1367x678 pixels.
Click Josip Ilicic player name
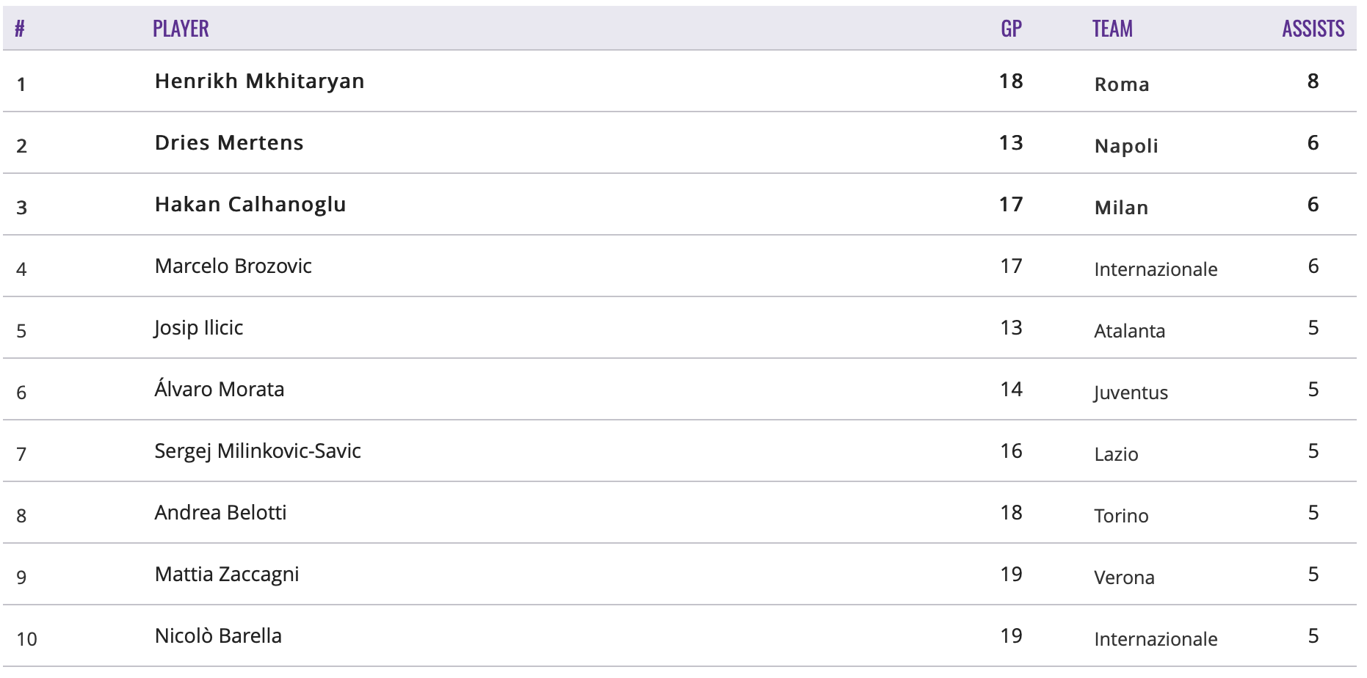[x=198, y=328]
